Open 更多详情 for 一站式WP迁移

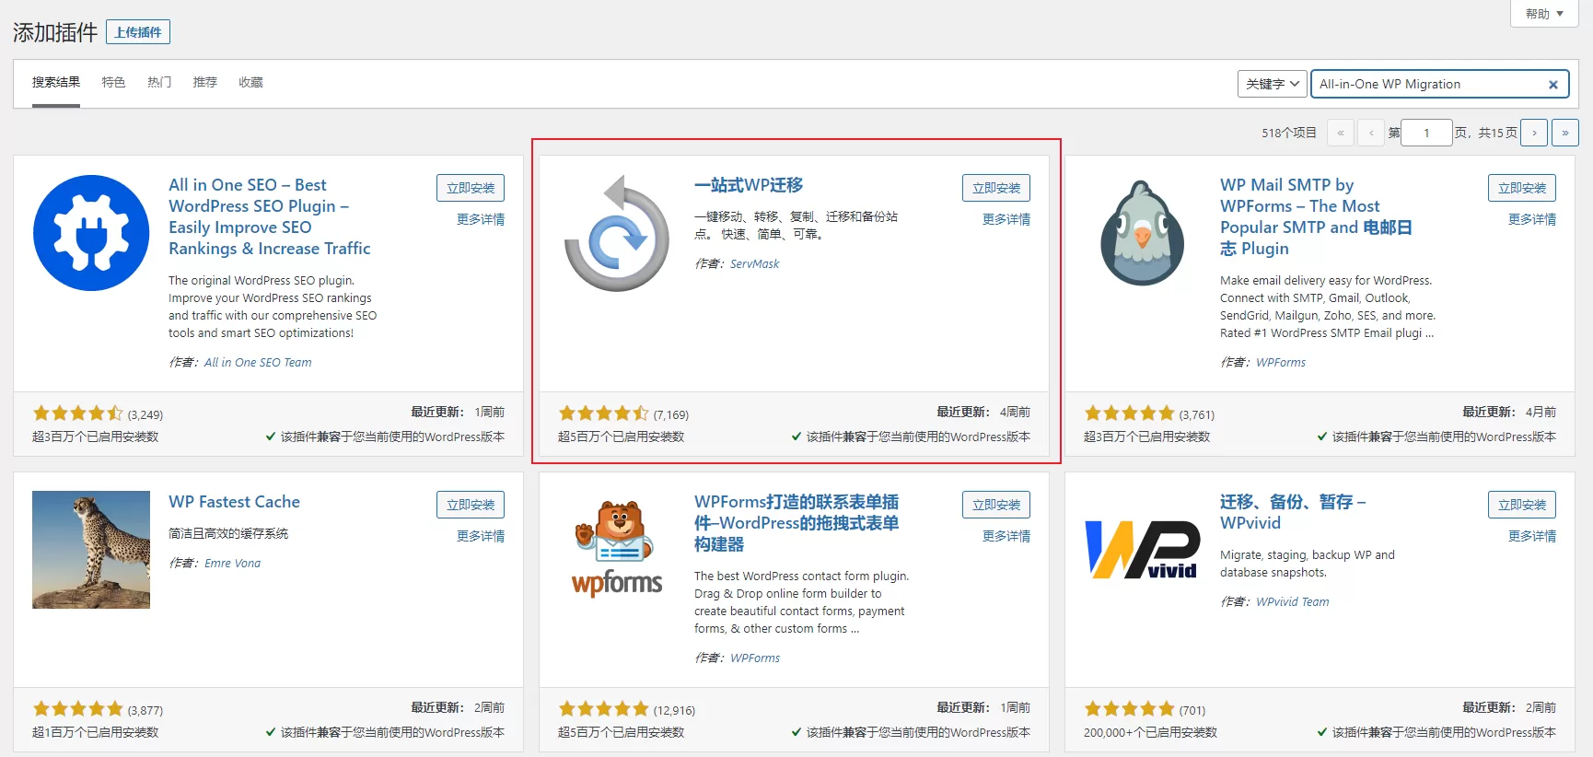(x=1006, y=219)
